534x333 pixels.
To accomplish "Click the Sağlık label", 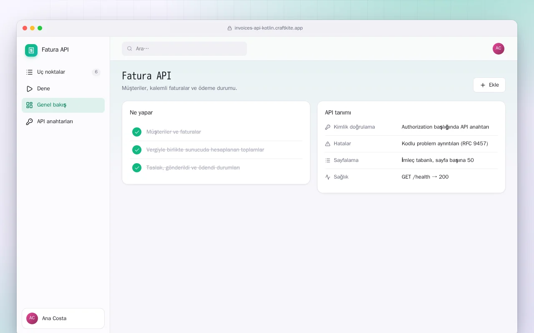I will click(x=341, y=177).
